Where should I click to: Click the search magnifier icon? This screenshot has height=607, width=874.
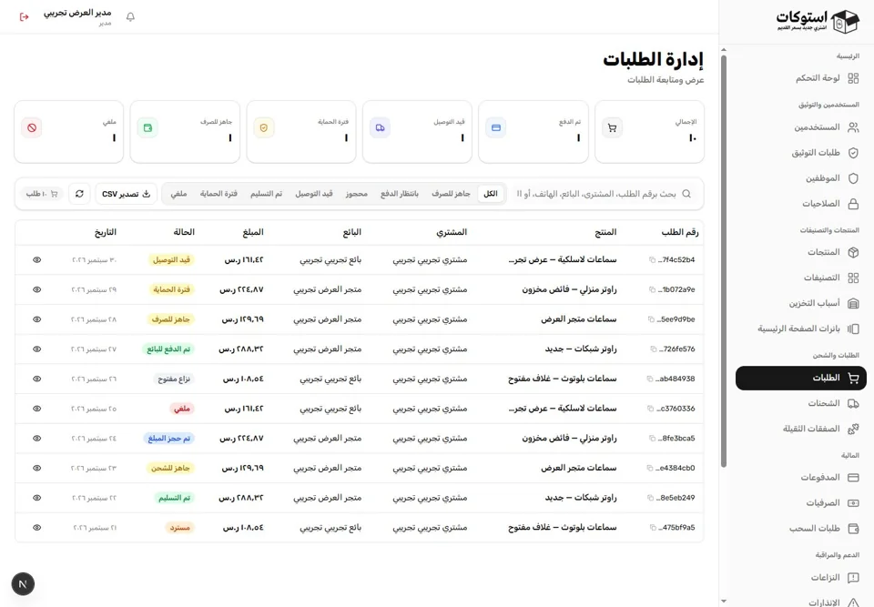(686, 194)
